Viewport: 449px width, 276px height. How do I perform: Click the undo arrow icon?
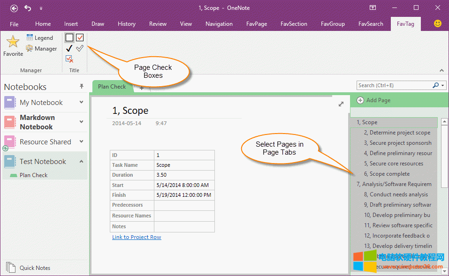coord(28,8)
